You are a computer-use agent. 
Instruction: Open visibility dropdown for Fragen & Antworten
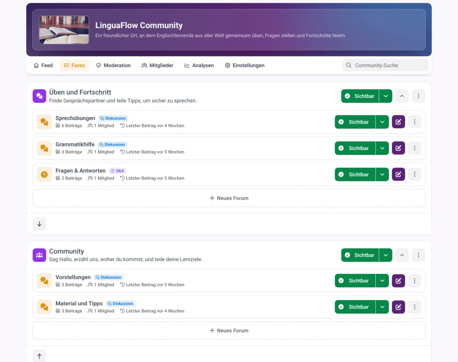(382, 174)
